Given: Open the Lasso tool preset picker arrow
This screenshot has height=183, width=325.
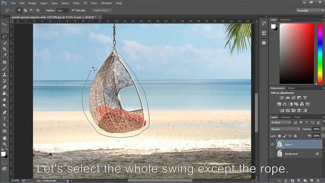Looking at the screenshot, I should coord(12,10).
